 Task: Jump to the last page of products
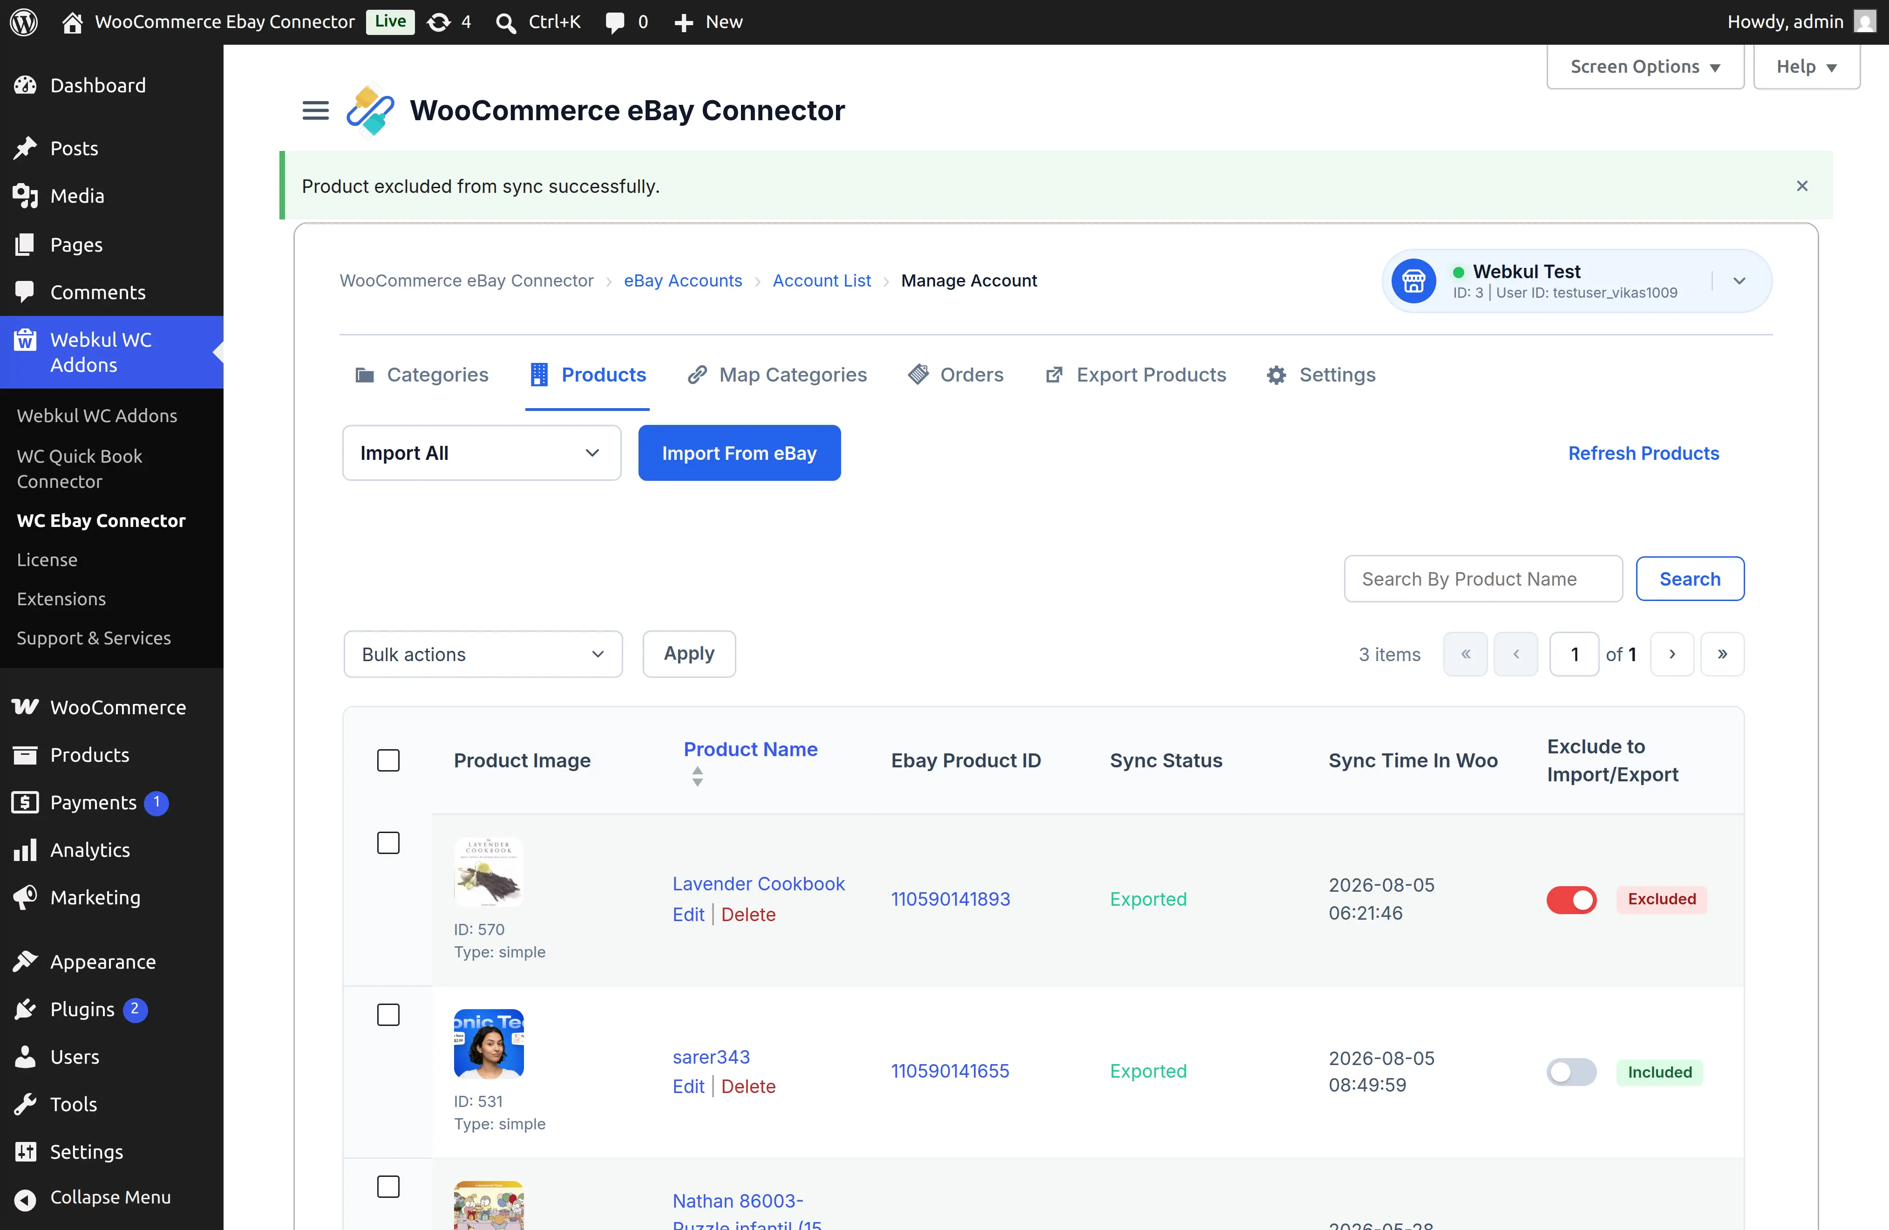(1722, 654)
